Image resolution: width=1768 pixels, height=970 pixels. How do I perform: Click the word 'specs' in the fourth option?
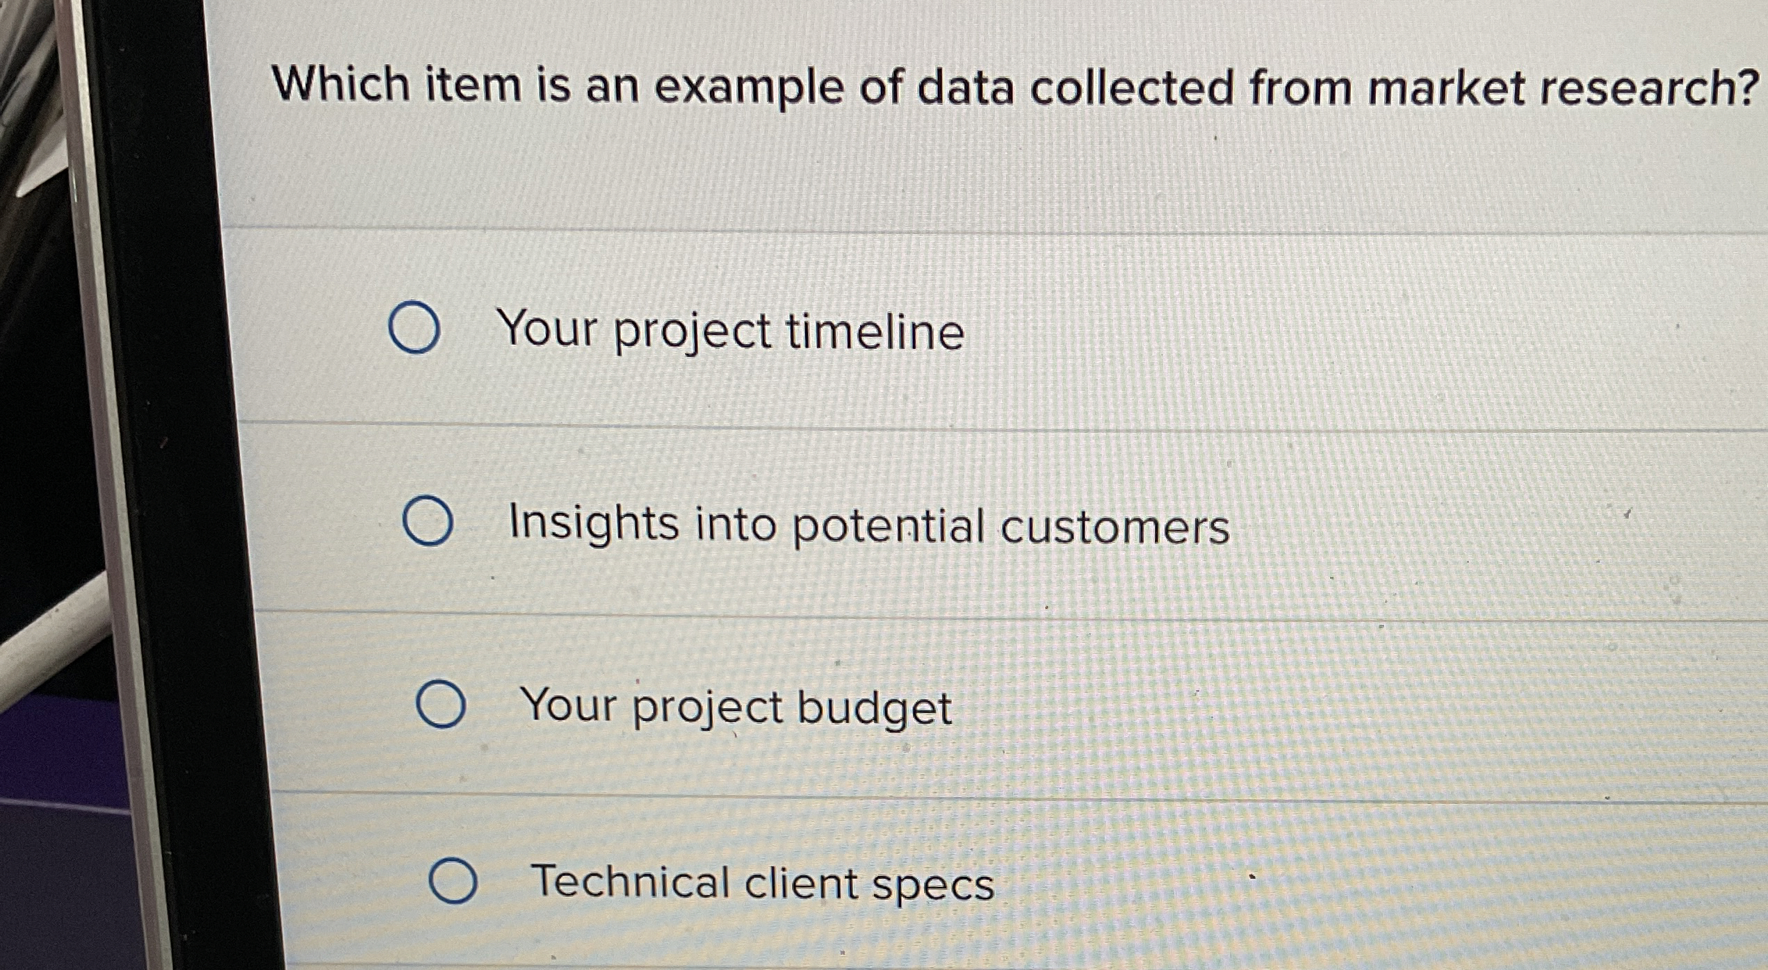coord(933,885)
